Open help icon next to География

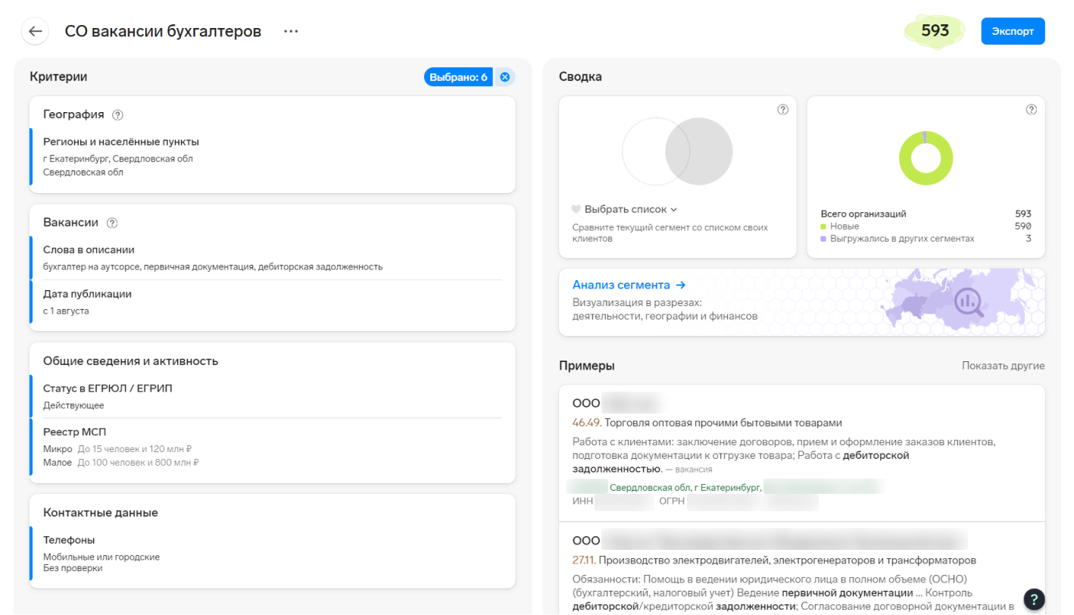(117, 115)
